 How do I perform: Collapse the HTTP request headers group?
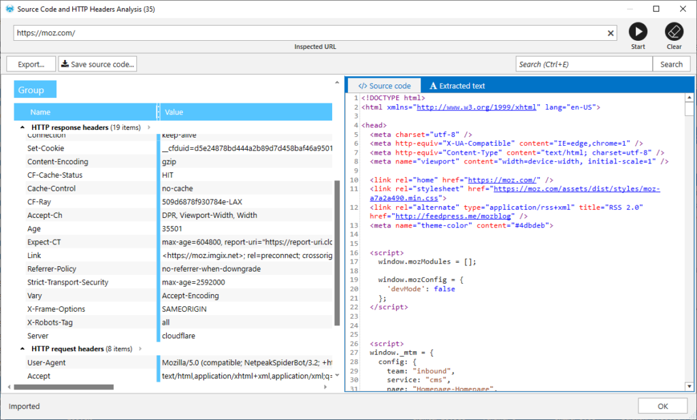tap(22, 349)
